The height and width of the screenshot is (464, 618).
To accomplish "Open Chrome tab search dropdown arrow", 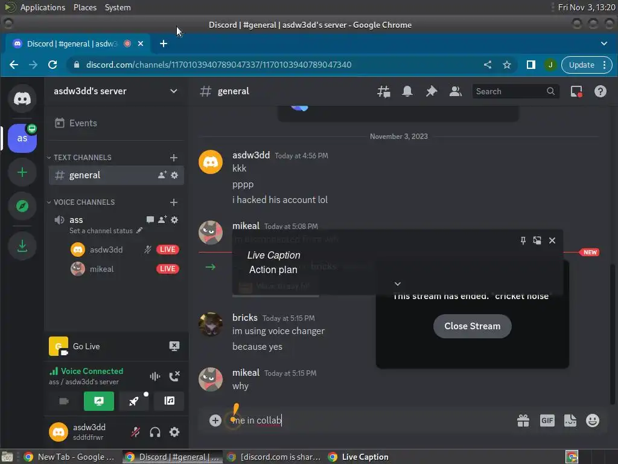I will point(604,43).
